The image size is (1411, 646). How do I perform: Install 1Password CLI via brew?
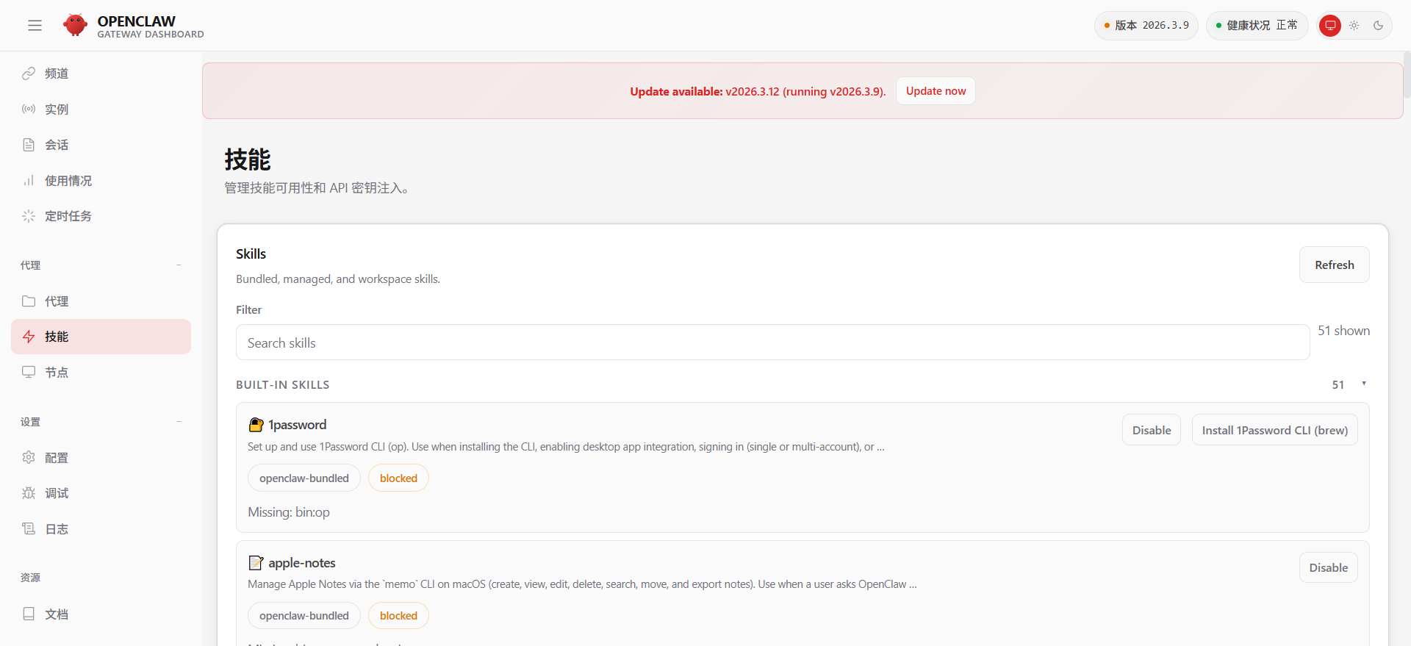tap(1274, 430)
